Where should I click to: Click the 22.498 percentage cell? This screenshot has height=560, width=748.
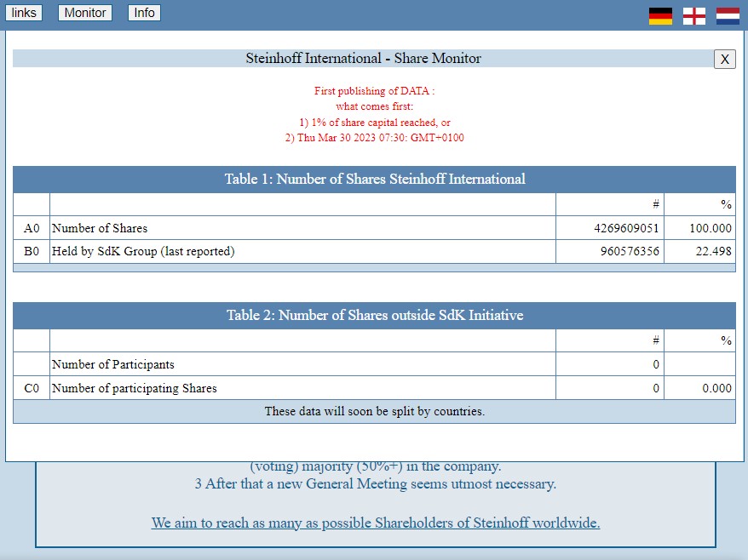point(701,251)
